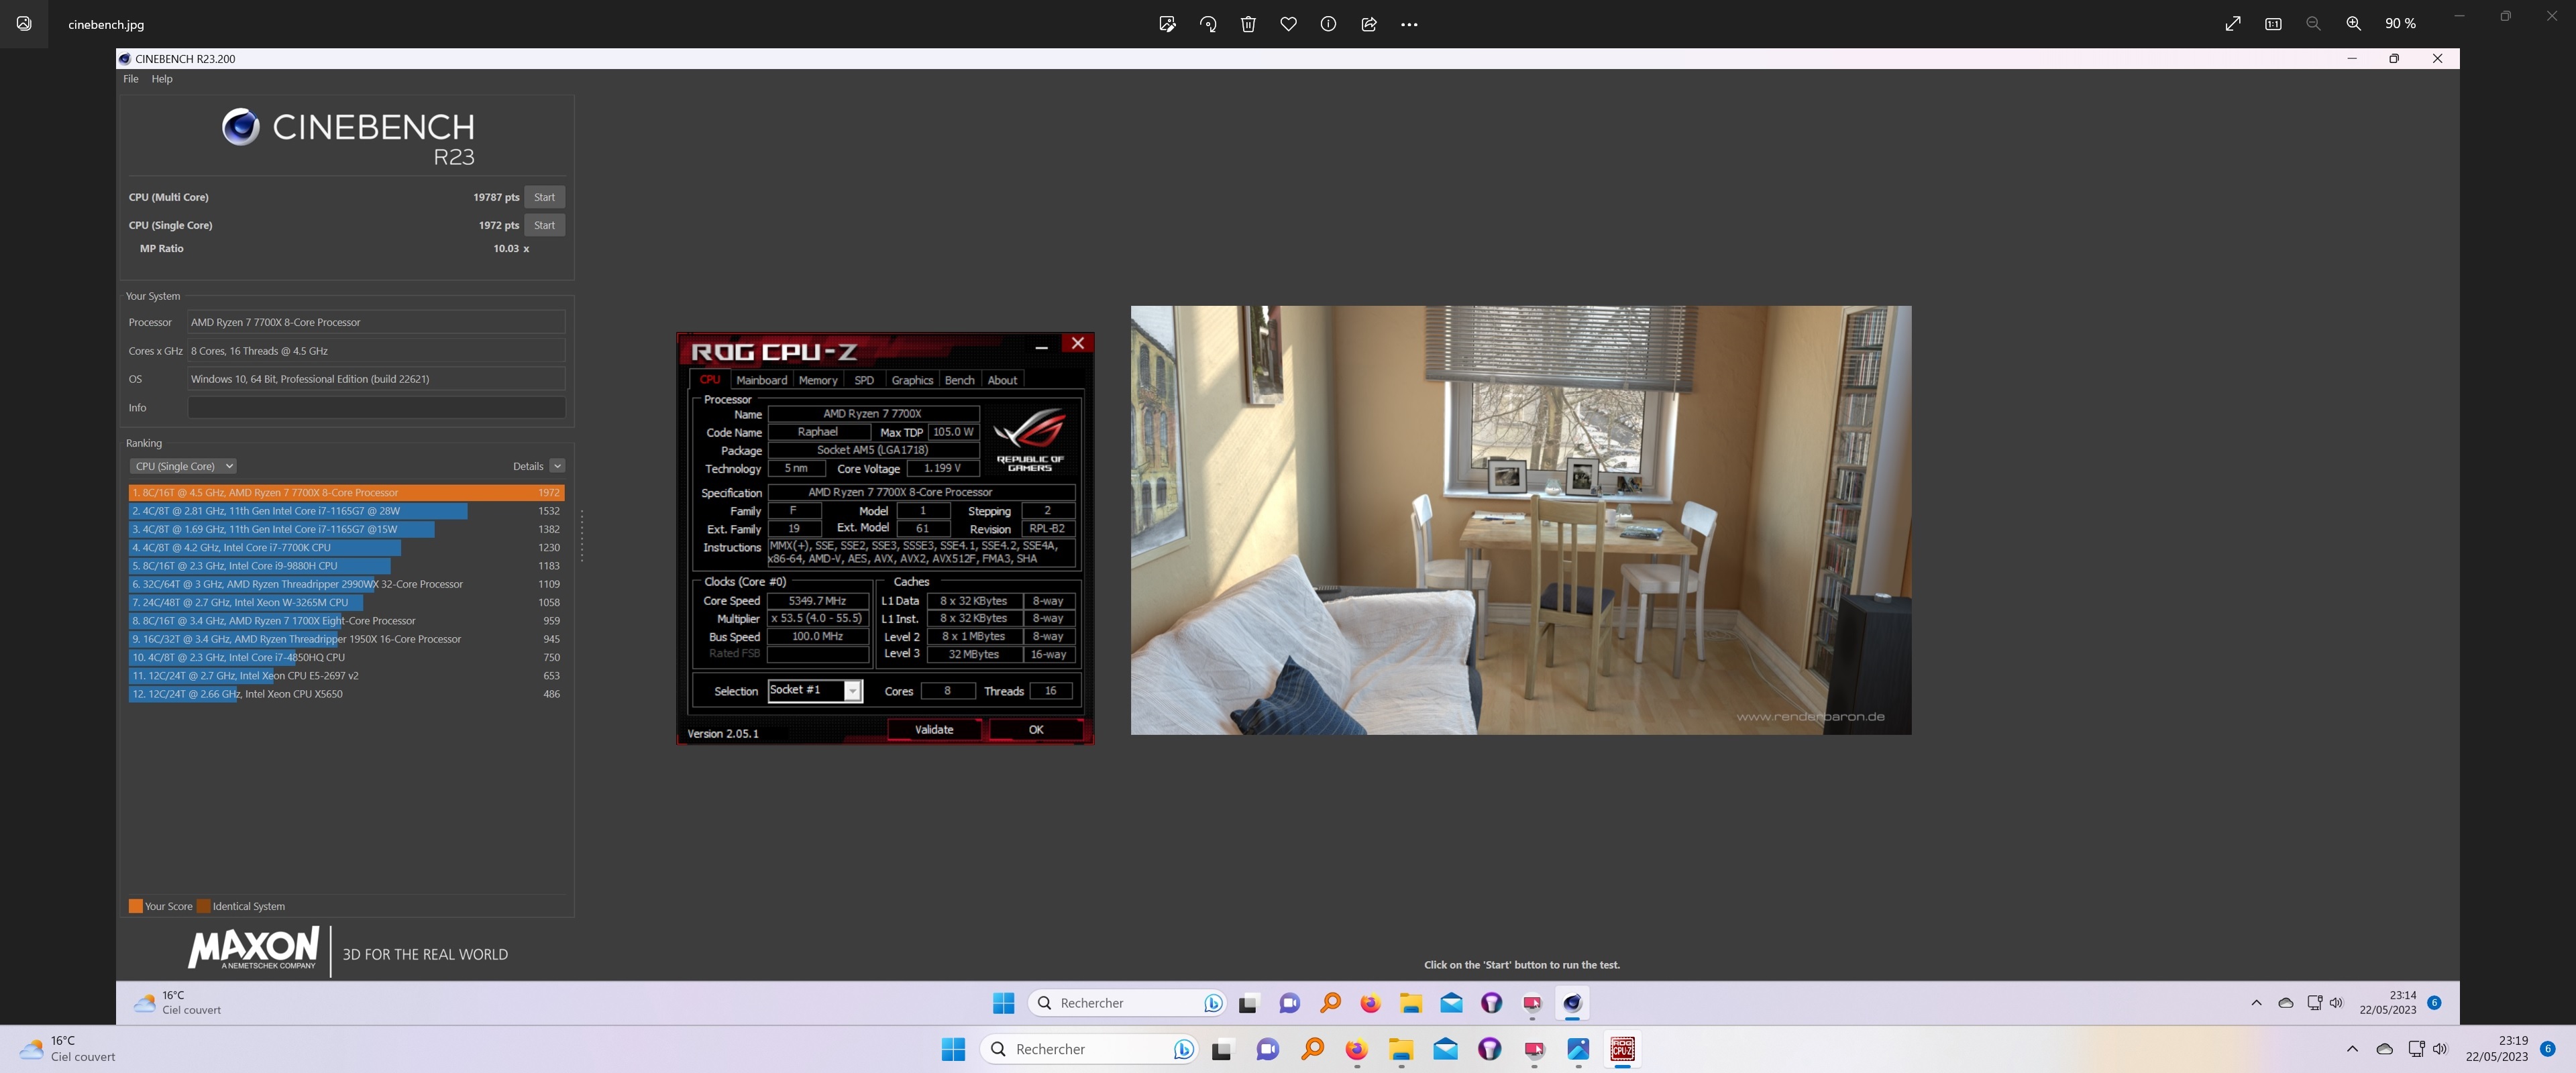This screenshot has width=2576, height=1073.
Task: Click the edit image icon in Photos
Action: point(1167,24)
